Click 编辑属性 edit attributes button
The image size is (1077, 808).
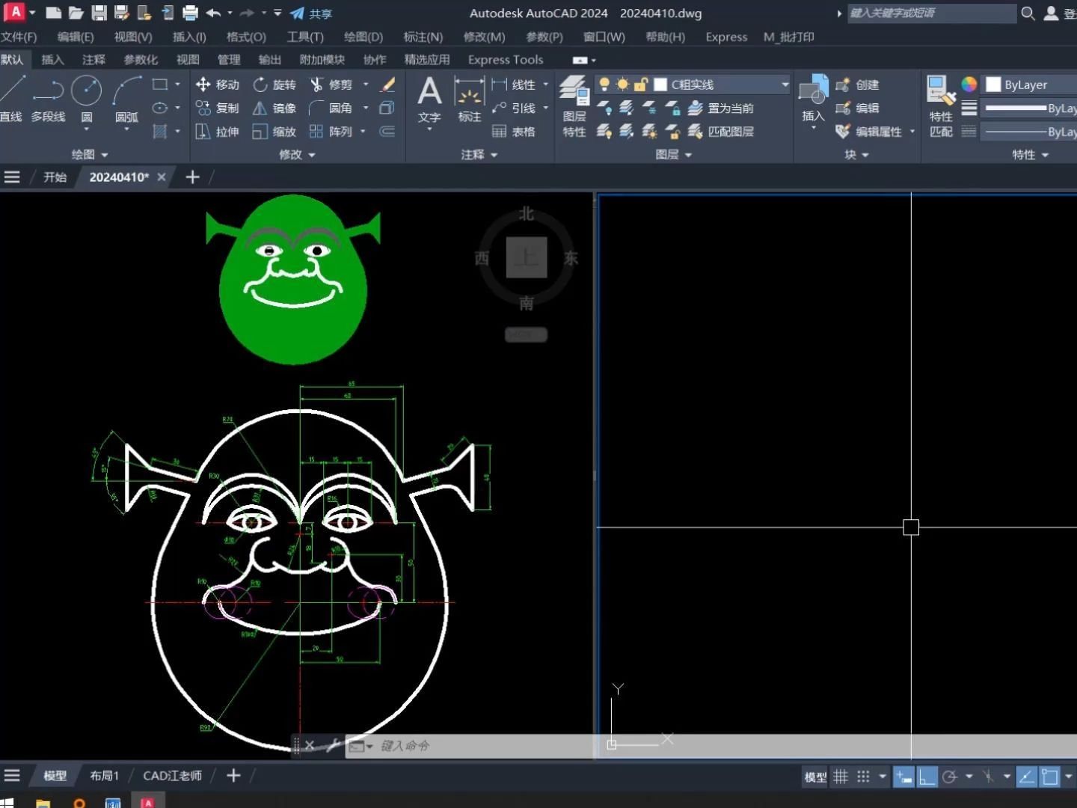[870, 131]
